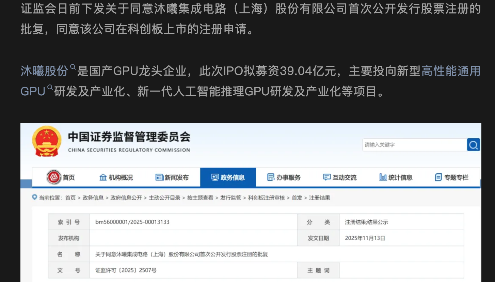
Task: Click the blue search button in CSRC header
Action: tap(473, 145)
